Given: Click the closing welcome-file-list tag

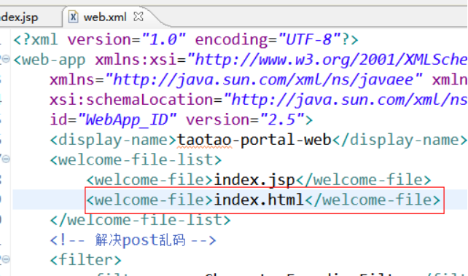Looking at the screenshot, I should point(140,220).
